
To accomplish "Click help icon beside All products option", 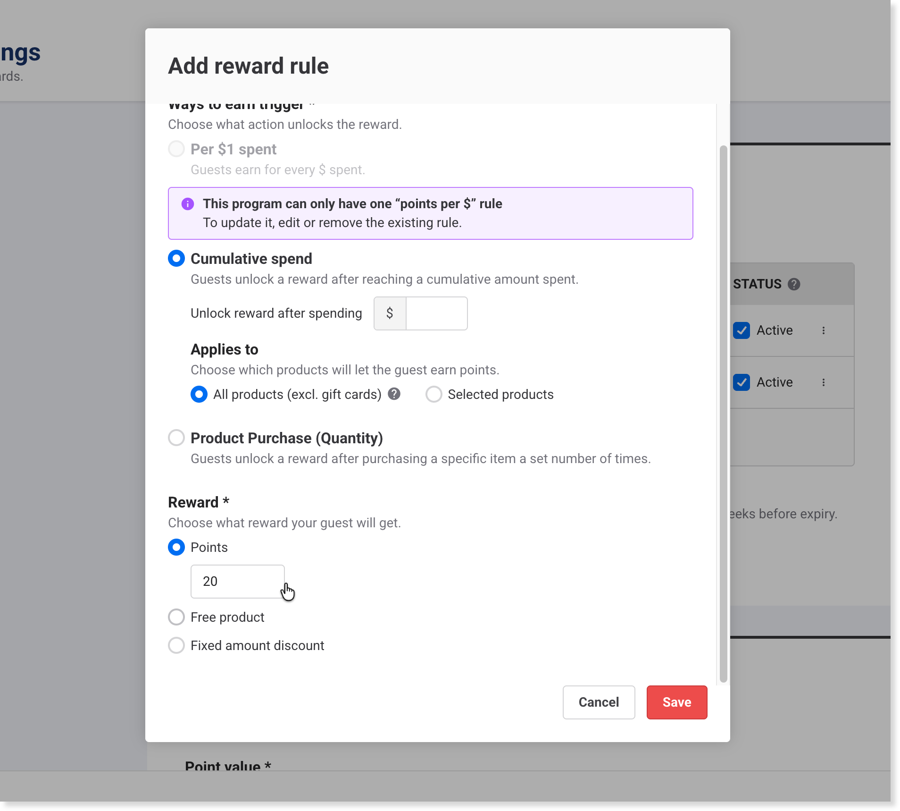I will [394, 394].
